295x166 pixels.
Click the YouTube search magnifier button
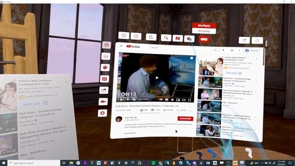(215, 50)
